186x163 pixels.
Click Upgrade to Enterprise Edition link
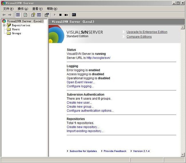147,32
